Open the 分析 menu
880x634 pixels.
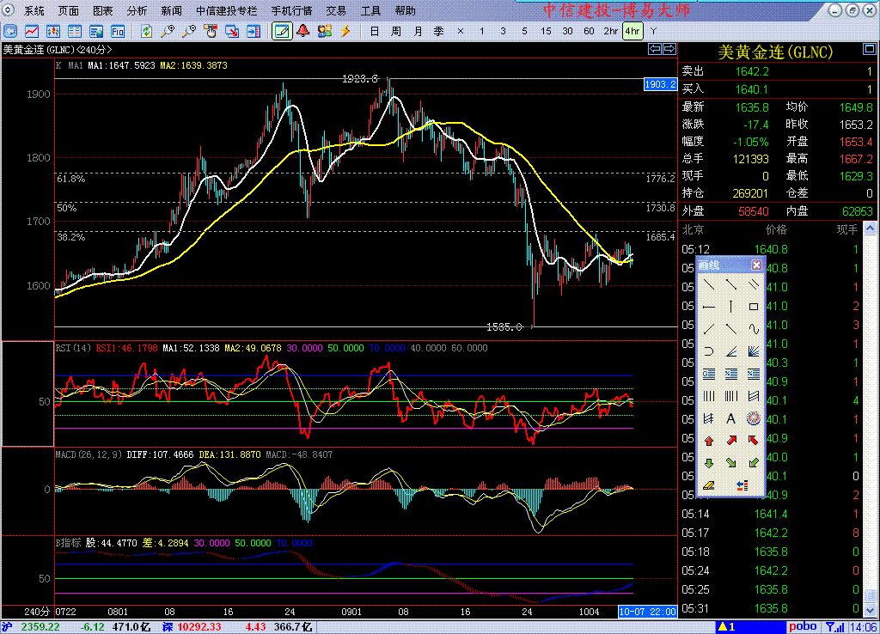[x=137, y=11]
